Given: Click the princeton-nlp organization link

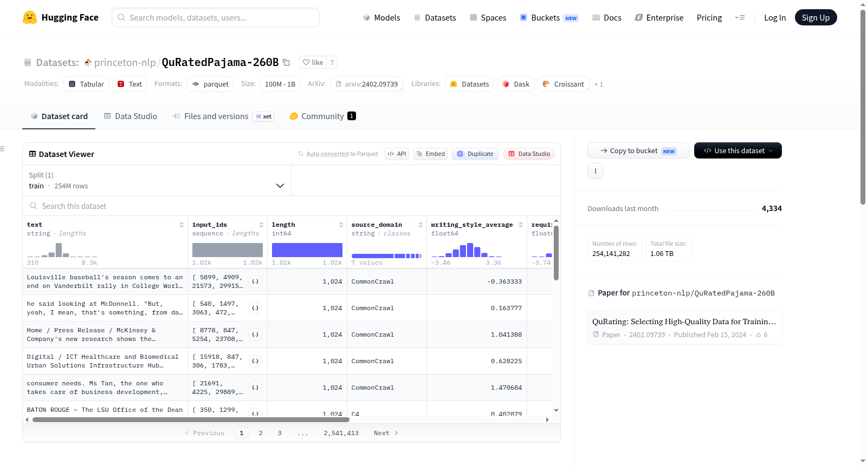Looking at the screenshot, I should pos(125,62).
